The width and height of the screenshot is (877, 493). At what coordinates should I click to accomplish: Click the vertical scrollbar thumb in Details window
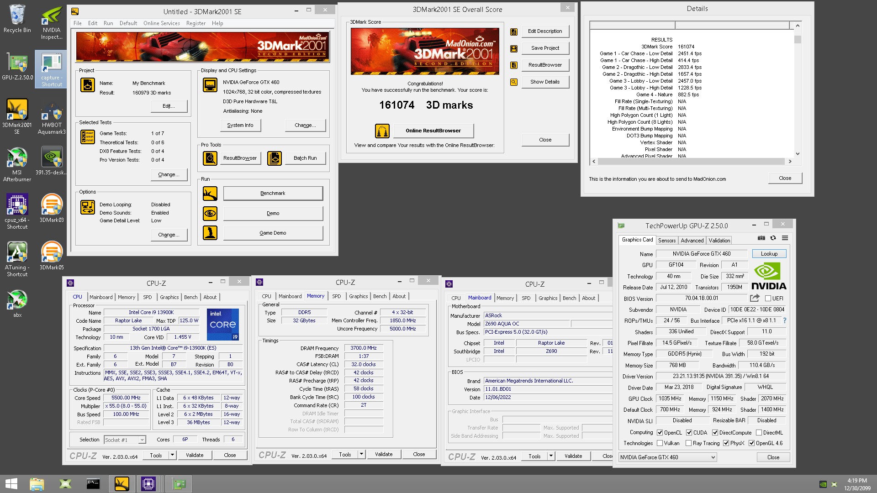click(798, 40)
